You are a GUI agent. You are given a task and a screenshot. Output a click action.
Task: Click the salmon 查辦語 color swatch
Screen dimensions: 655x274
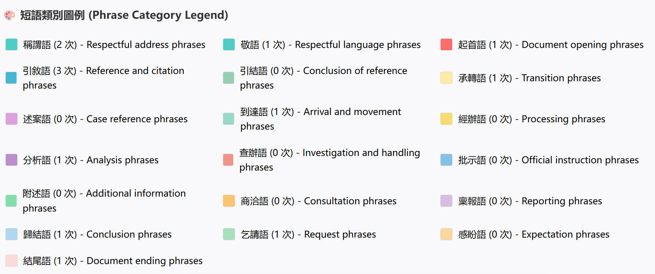click(228, 160)
